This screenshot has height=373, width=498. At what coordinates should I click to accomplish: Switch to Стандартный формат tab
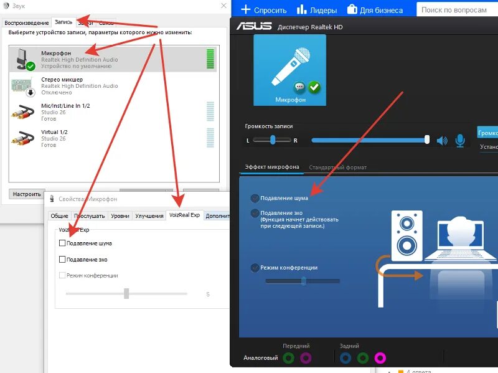337,167
